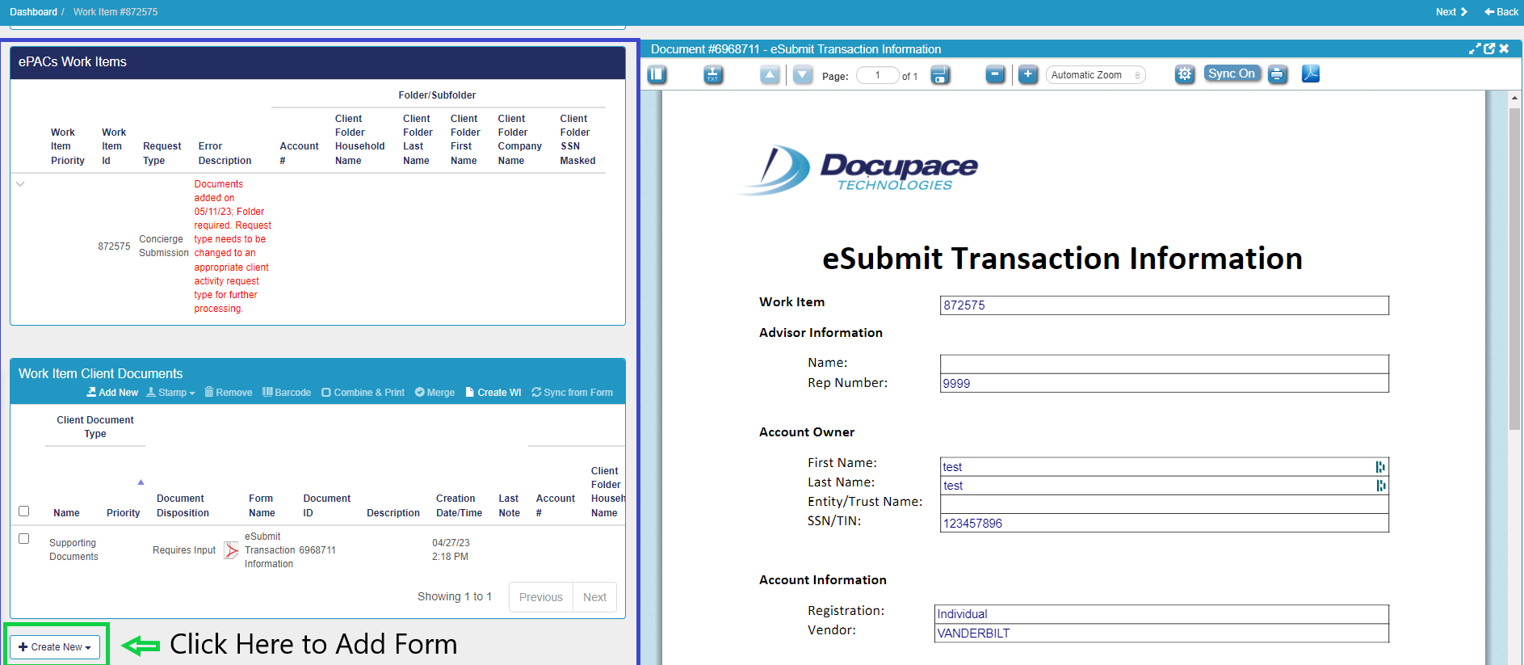Zoom out with the minus icon
This screenshot has width=1524, height=665.
click(996, 74)
